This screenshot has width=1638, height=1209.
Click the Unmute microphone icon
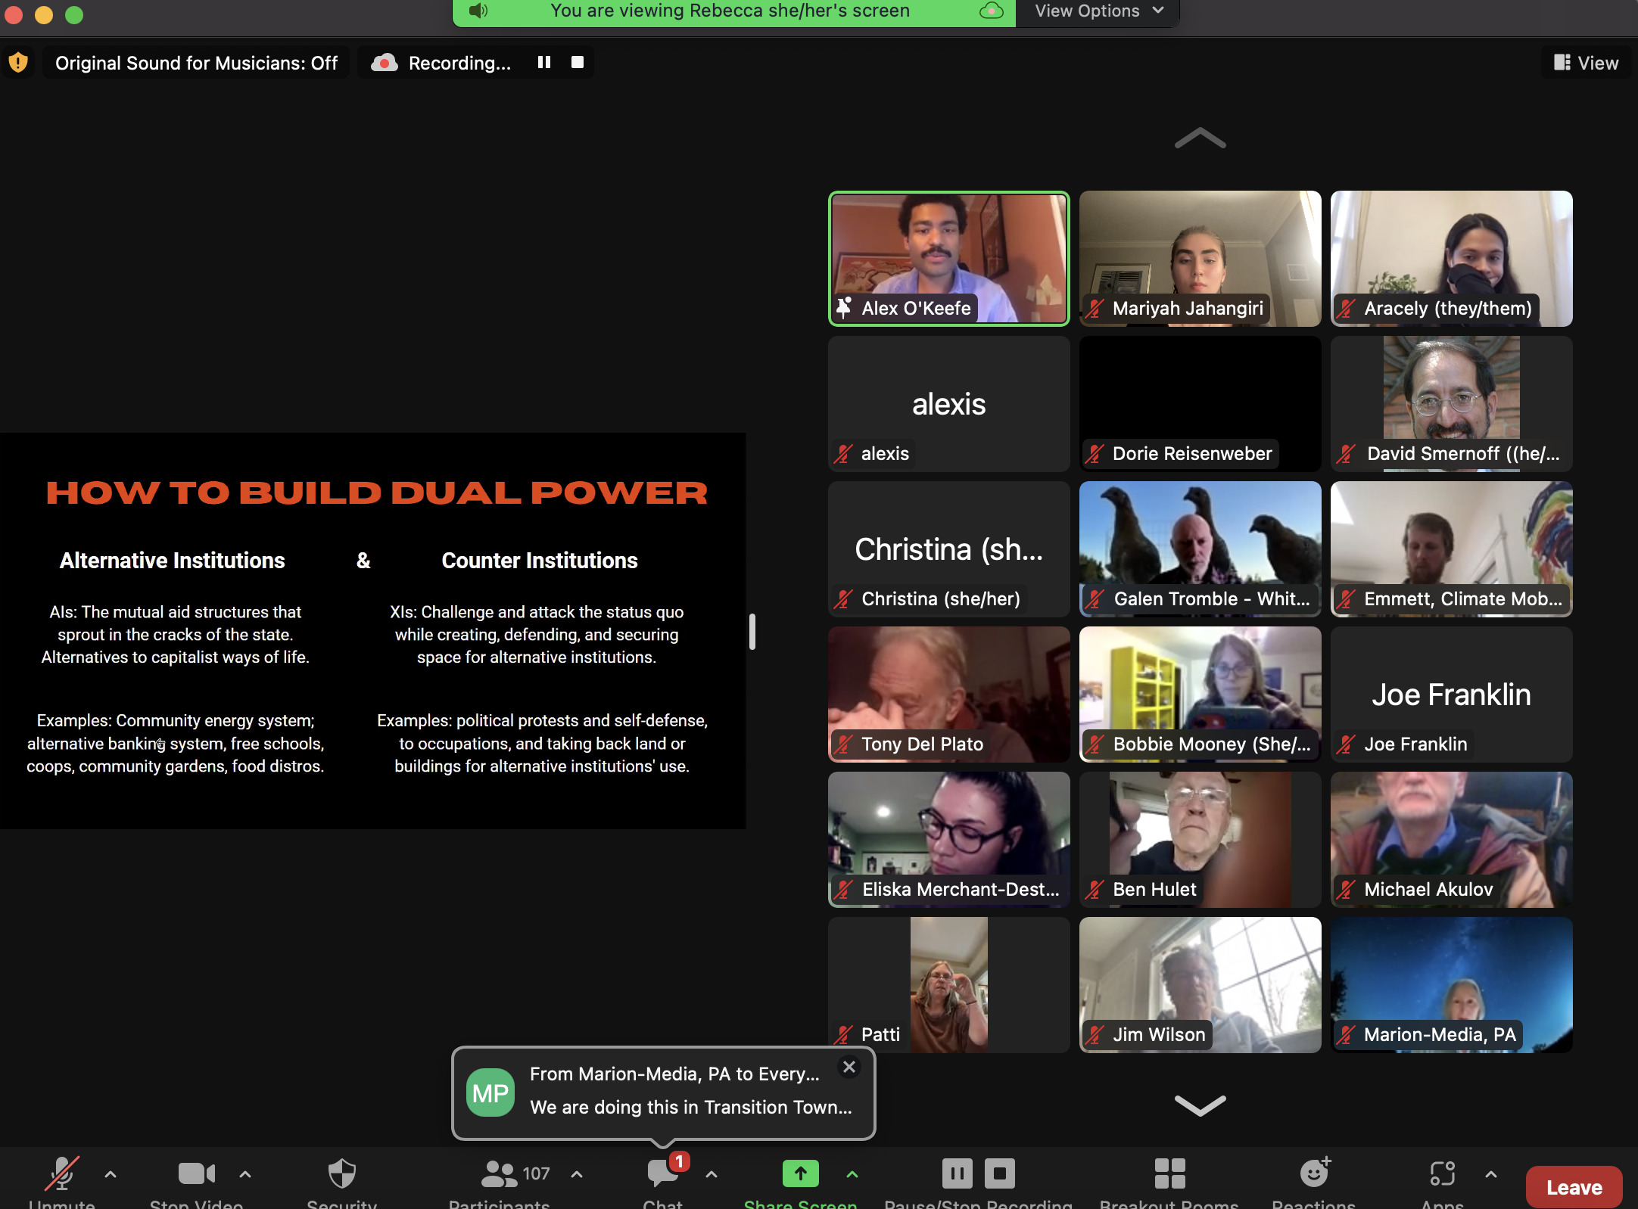point(62,1173)
